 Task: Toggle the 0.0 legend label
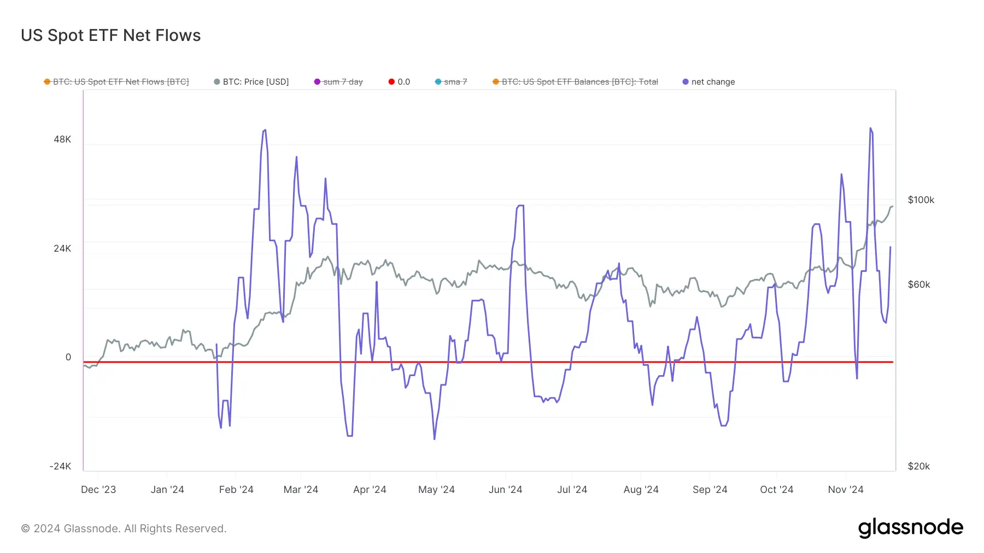pos(403,82)
